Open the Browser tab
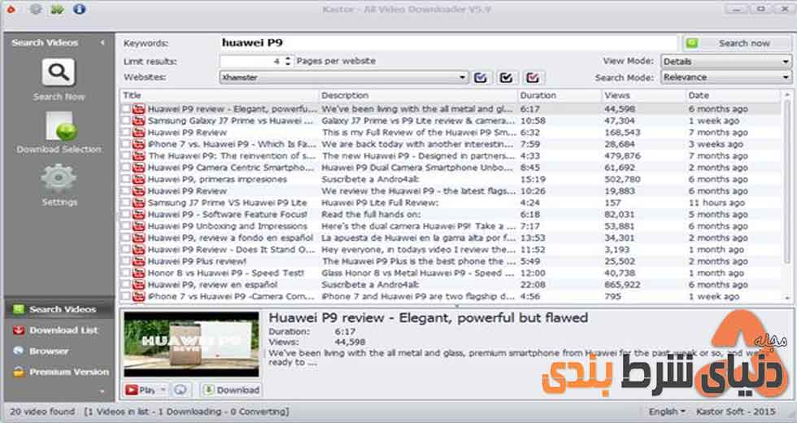 [x=60, y=351]
